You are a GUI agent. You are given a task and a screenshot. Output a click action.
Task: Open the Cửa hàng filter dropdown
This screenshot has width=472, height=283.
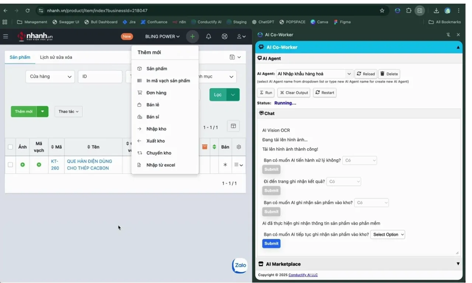50,77
